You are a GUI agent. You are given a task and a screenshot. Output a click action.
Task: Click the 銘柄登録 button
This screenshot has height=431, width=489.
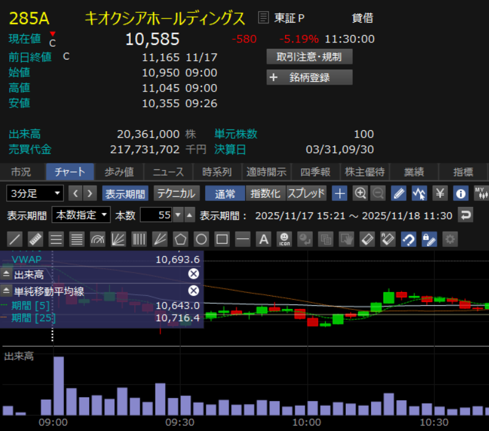tap(310, 77)
